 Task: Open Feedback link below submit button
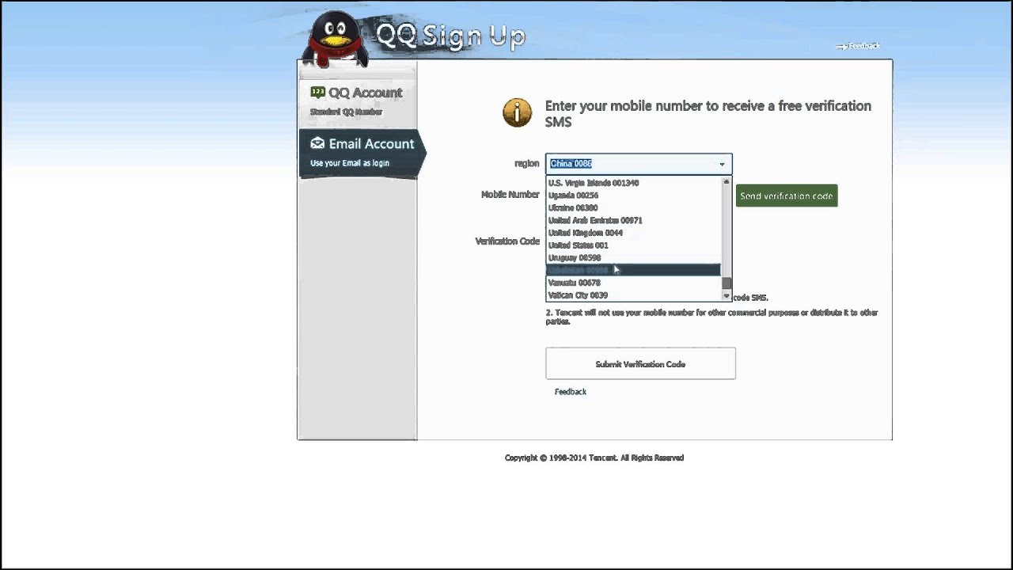pos(571,392)
